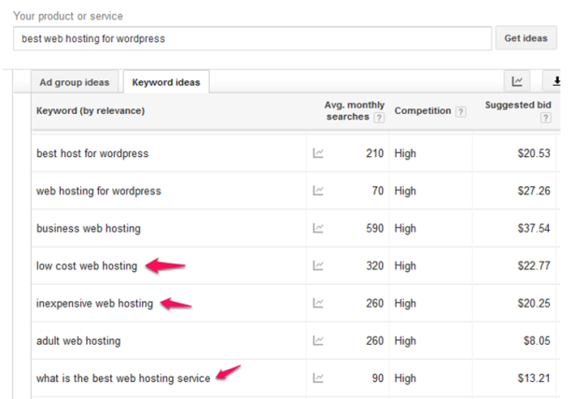Click High competition for business web hosting
The image size is (588, 399).
[x=405, y=229]
